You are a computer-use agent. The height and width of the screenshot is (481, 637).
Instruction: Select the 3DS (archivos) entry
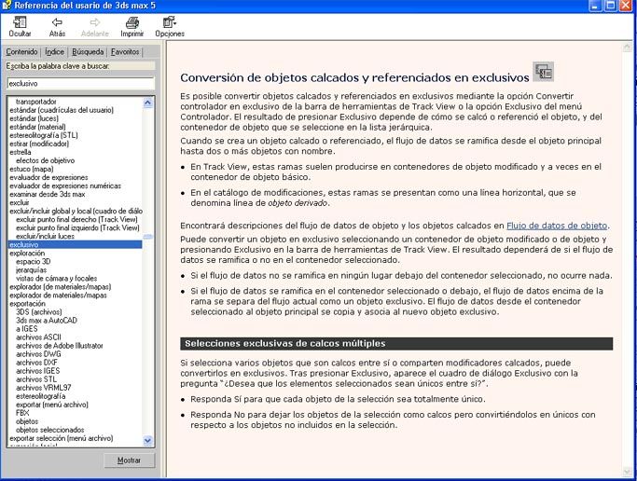pos(39,312)
